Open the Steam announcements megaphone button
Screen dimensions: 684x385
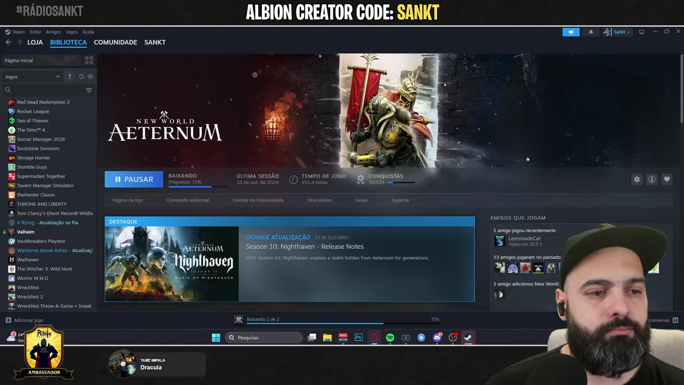point(571,32)
